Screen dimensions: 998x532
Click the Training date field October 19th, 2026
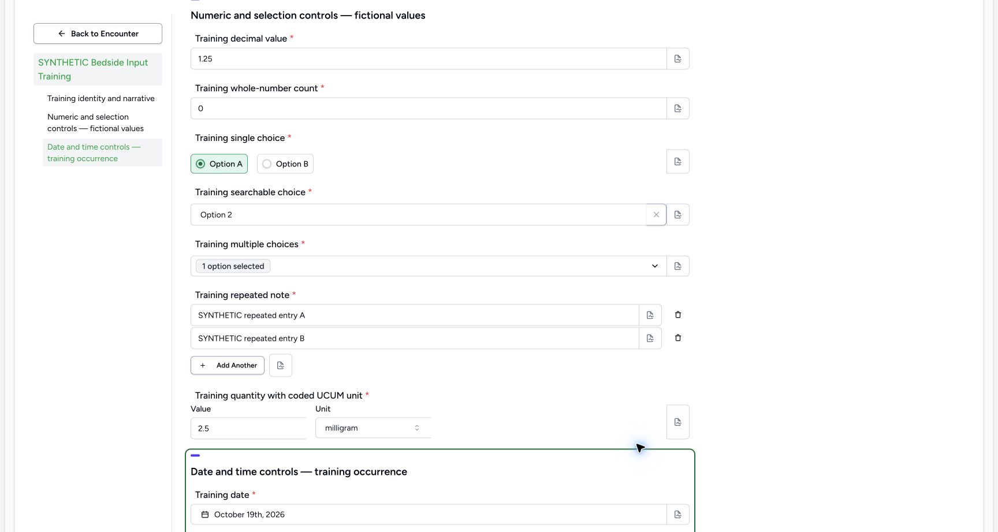429,515
